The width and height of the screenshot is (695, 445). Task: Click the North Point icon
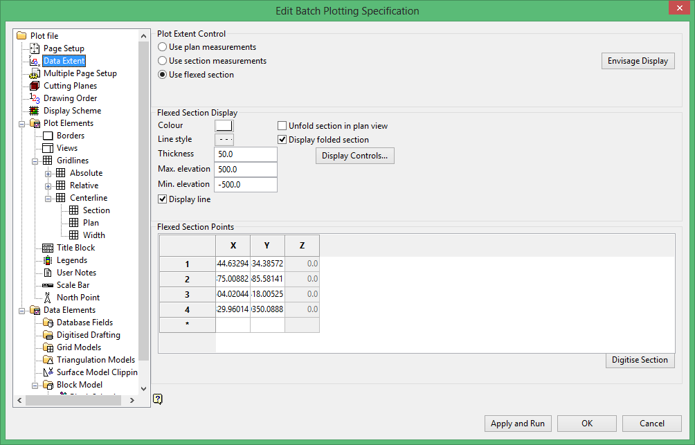coord(48,298)
